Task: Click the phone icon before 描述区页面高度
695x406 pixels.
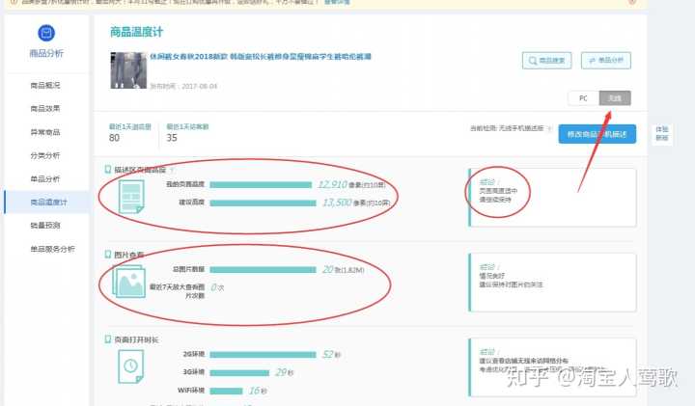Action: tap(108, 170)
